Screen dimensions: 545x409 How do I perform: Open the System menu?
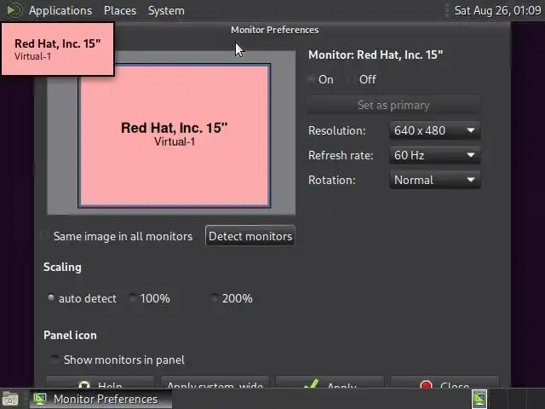[166, 10]
